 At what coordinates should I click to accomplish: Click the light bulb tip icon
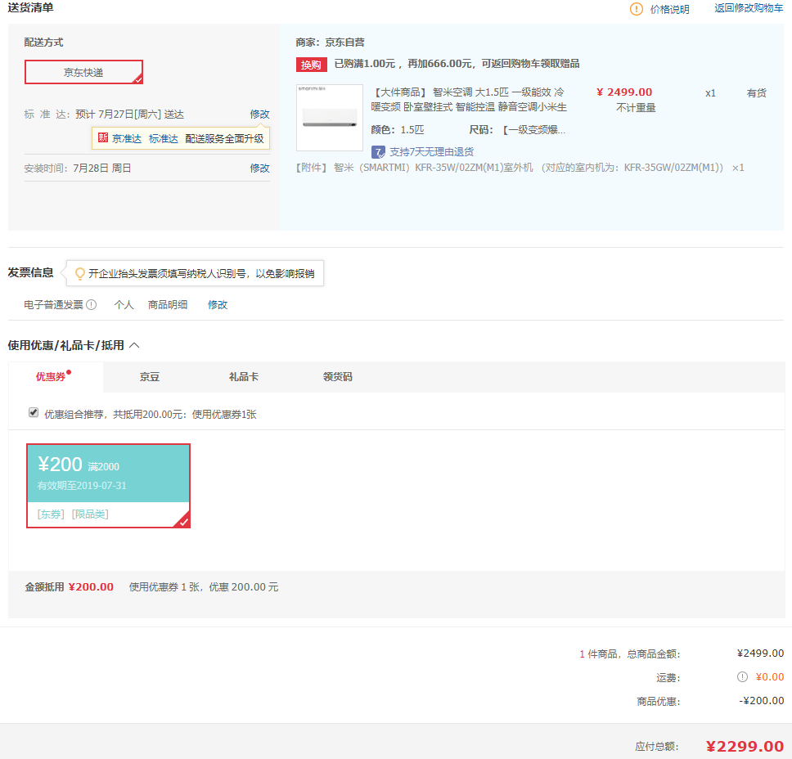(80, 274)
